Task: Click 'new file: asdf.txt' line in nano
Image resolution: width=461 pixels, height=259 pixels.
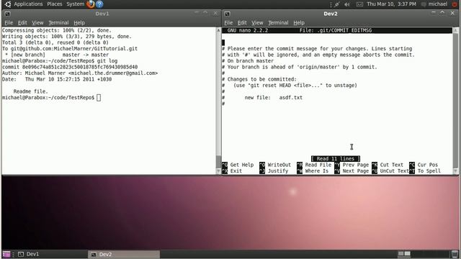Action: pos(274,98)
